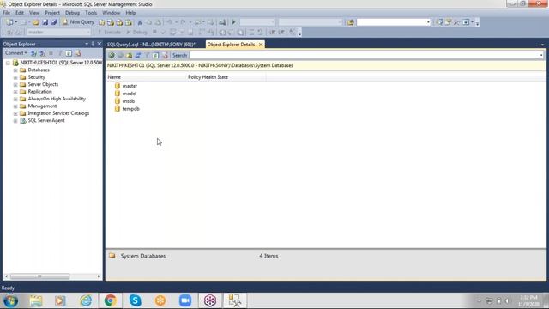Open the Search box dropdown arrow
The width and height of the screenshot is (549, 309).
click(541, 55)
